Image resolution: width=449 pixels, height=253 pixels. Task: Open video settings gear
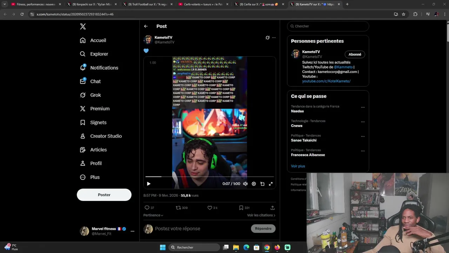click(254, 184)
